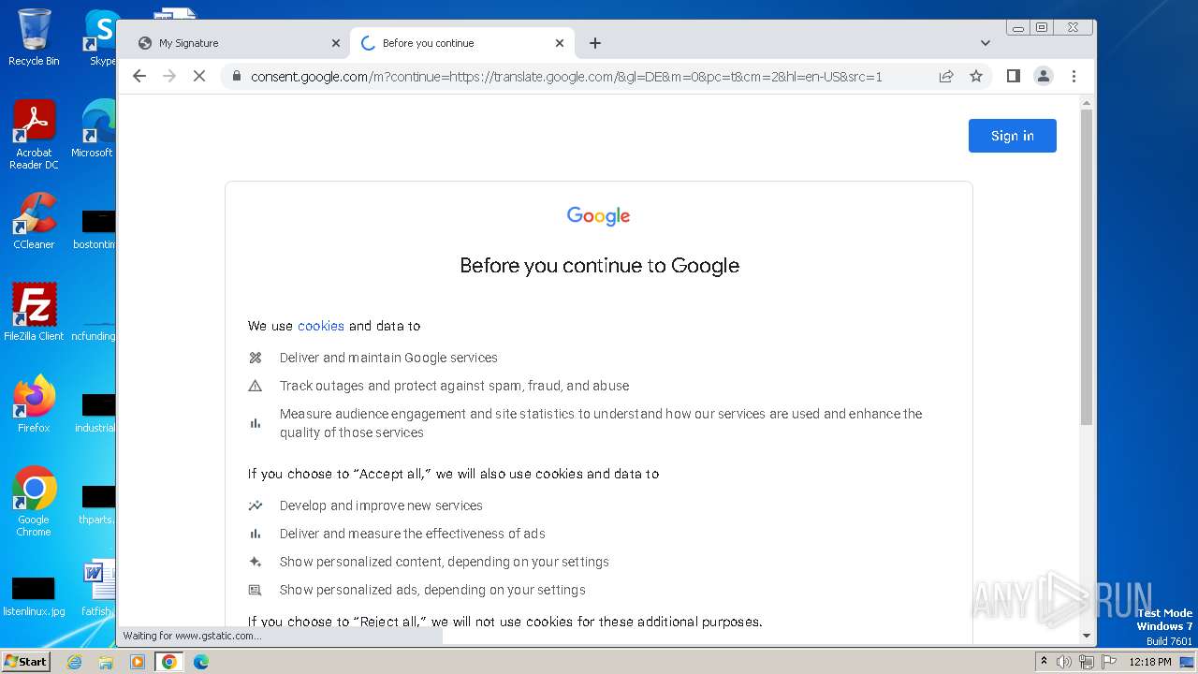The height and width of the screenshot is (674, 1198).
Task: Click the Google logo
Action: pos(599,216)
